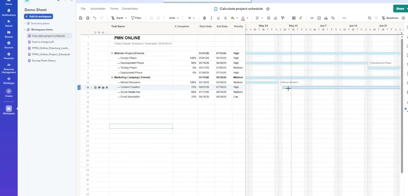Collapse the Website Project parent row

click(112, 53)
